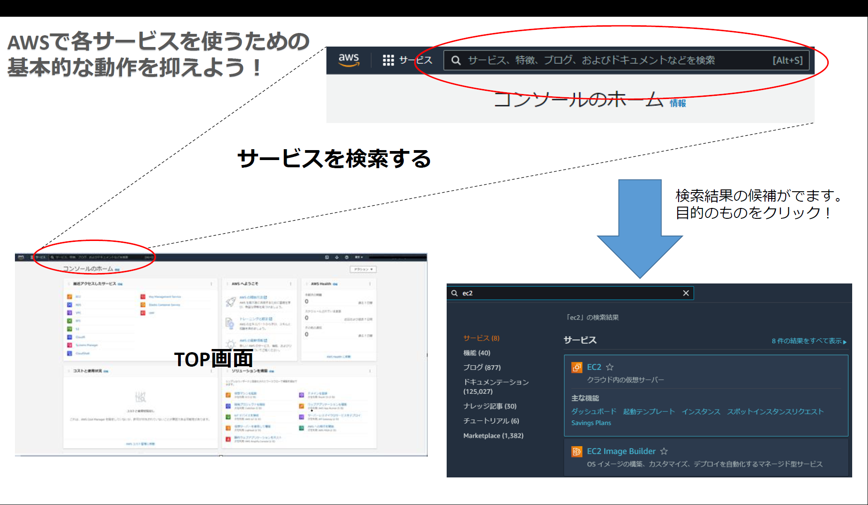Click into the search box containing ec2
The height and width of the screenshot is (505, 868).
[570, 293]
